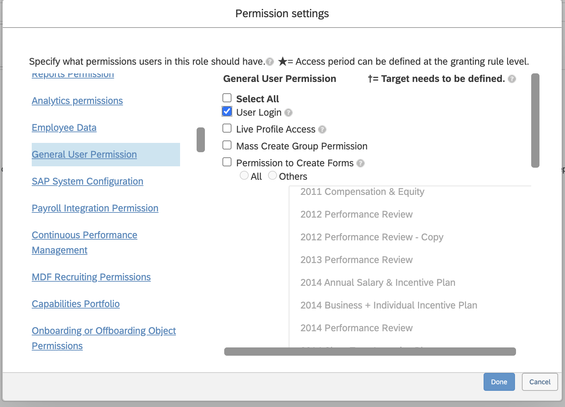Go to SAP System Configuration permissions
565x407 pixels.
click(x=87, y=181)
